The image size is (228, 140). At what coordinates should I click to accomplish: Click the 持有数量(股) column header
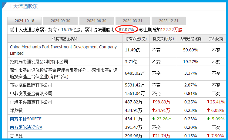tap(136, 39)
